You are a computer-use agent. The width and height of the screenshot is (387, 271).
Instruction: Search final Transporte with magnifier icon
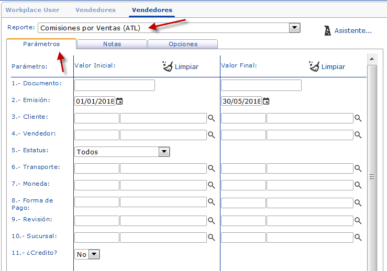click(x=358, y=168)
